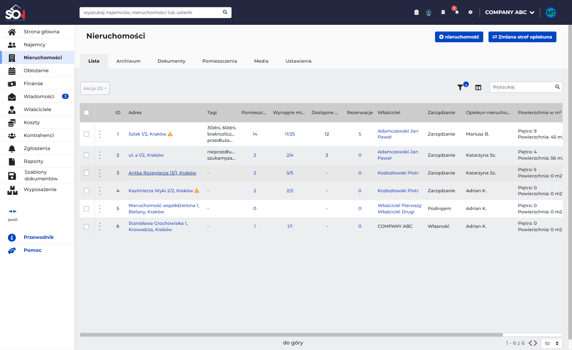The height and width of the screenshot is (350, 572).
Task: Open the clipboard icon in top bar
Action: pyautogui.click(x=416, y=12)
